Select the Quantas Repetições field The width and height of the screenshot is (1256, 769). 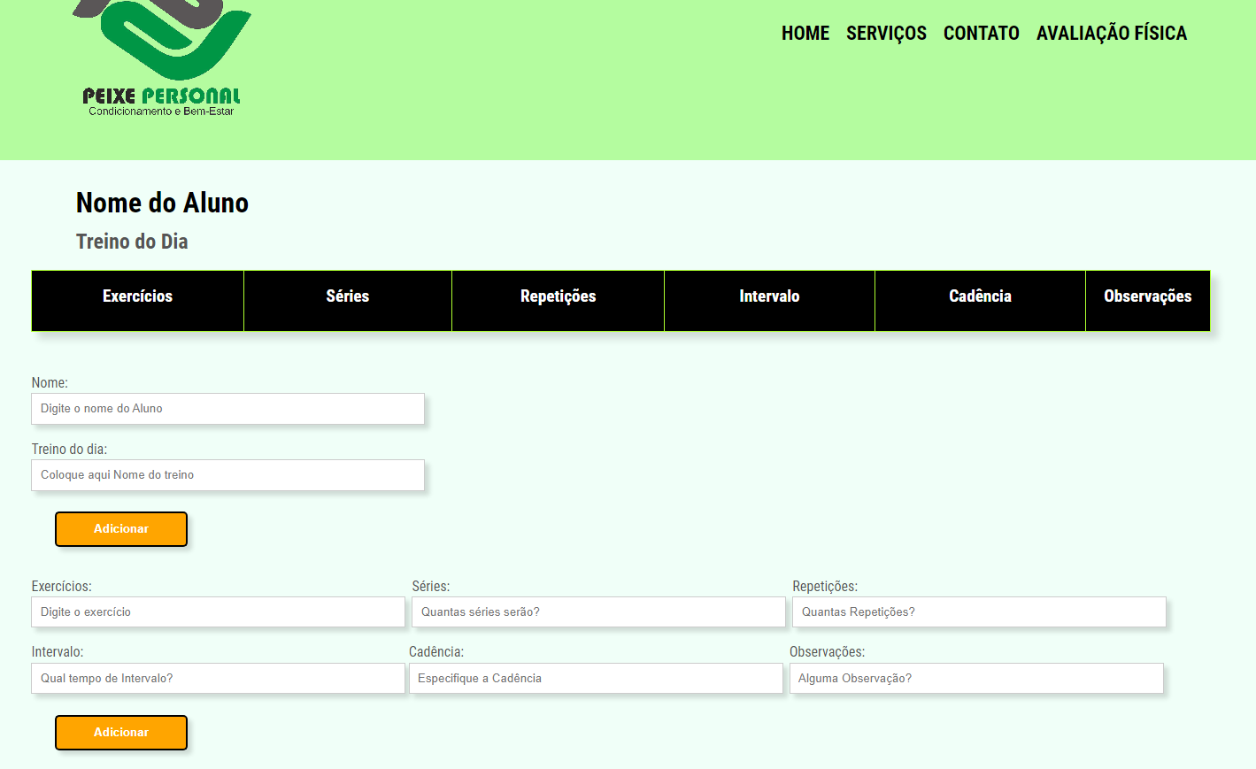click(x=979, y=612)
